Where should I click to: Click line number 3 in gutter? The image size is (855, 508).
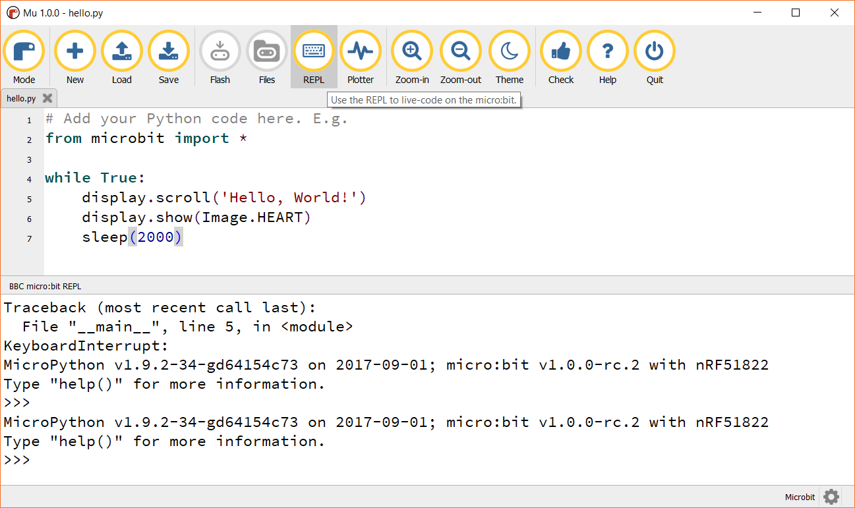point(29,159)
